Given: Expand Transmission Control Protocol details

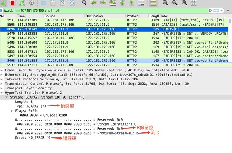Looking at the screenshot, I should (1, 84).
